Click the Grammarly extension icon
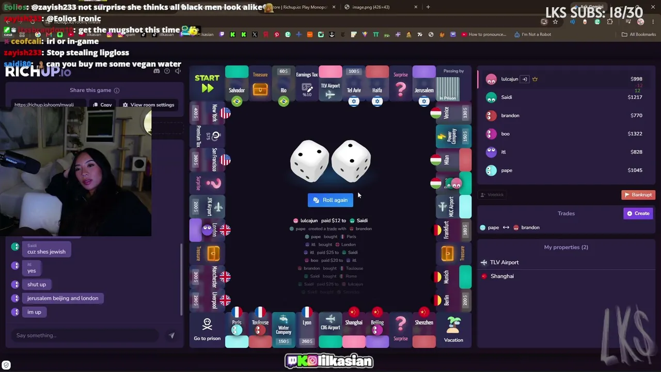The image size is (661, 372). (x=597, y=22)
